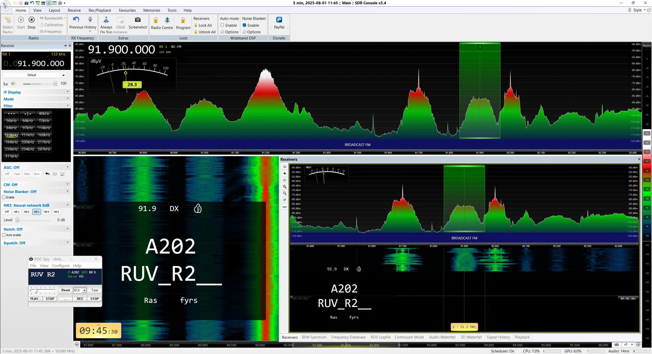
Task: Click the clock icon left of bottom frequency bar
Action: tap(77, 344)
